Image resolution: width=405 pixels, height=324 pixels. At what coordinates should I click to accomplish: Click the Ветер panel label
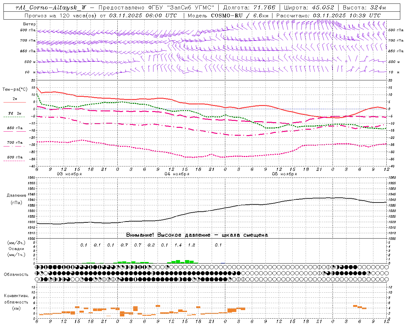click(x=29, y=24)
